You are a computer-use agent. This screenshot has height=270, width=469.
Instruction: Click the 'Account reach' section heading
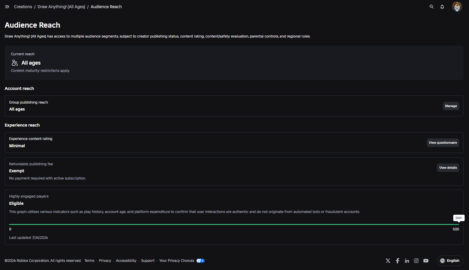pos(19,88)
